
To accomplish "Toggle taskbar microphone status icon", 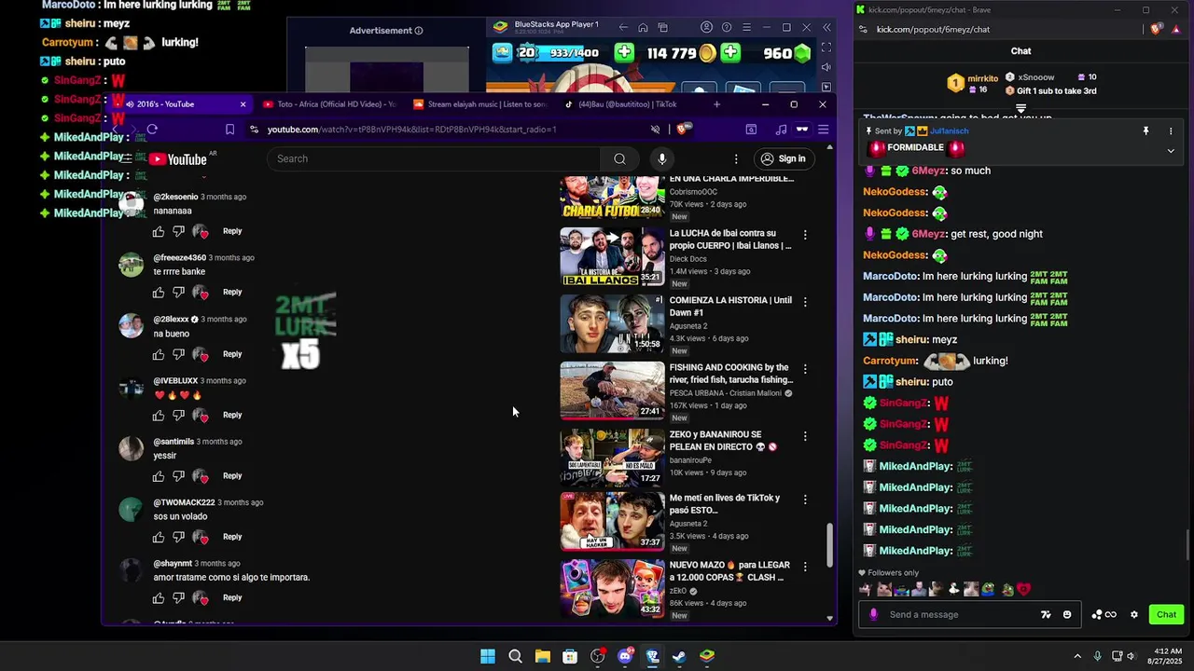I will point(1097,656).
